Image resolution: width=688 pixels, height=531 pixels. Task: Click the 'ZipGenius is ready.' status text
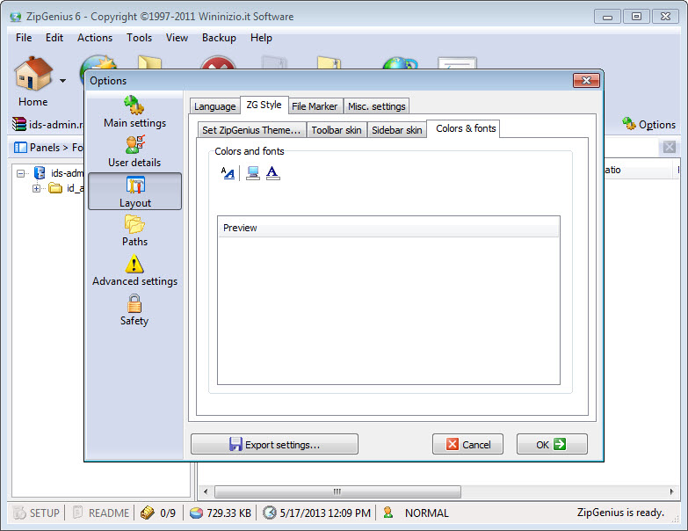620,513
